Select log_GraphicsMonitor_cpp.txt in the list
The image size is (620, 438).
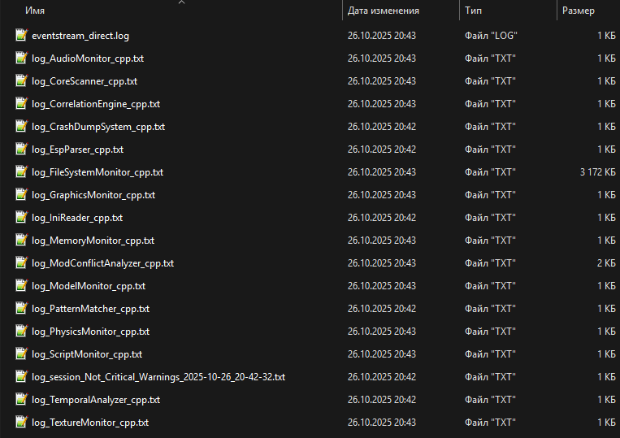(x=93, y=195)
